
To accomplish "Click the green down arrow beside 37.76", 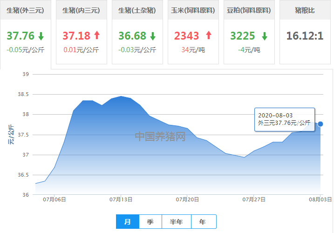I will tap(41, 36).
